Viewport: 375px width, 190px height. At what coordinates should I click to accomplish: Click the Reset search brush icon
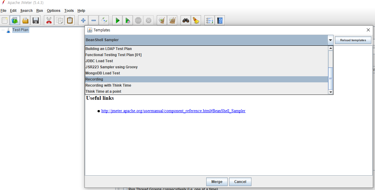(196, 20)
